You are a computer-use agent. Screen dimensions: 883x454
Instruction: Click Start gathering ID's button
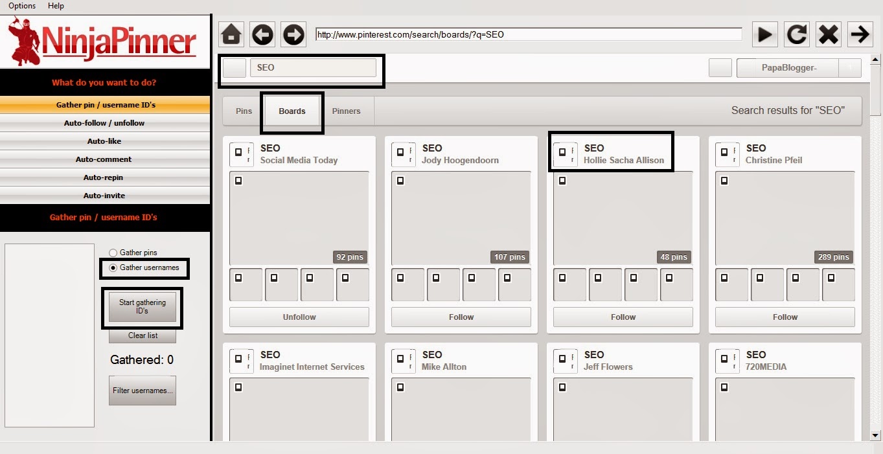[143, 307]
